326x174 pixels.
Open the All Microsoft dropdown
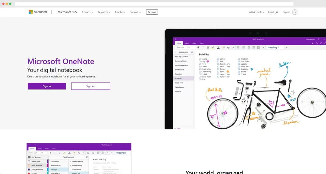[x=257, y=12]
